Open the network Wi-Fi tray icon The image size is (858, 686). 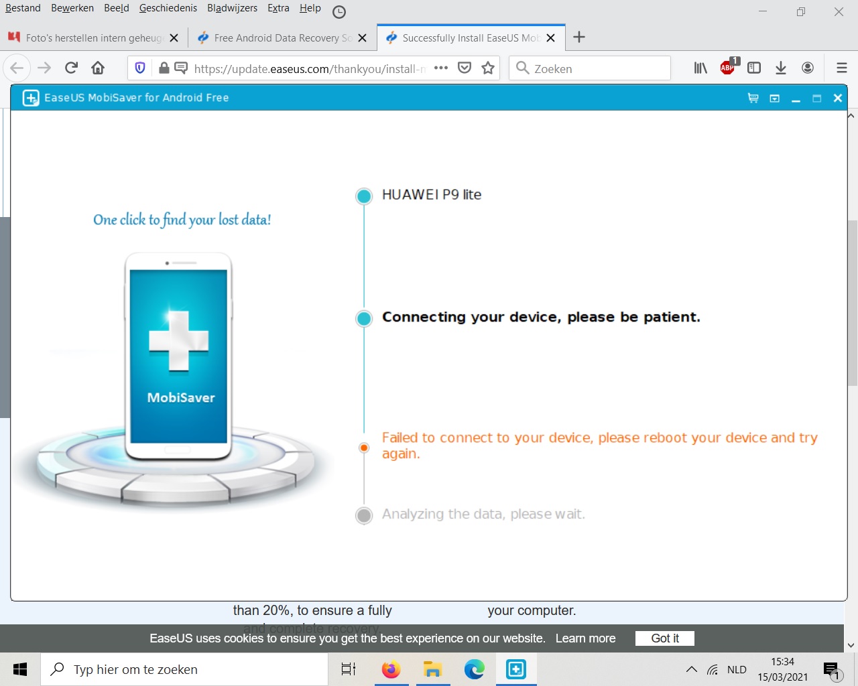(713, 669)
